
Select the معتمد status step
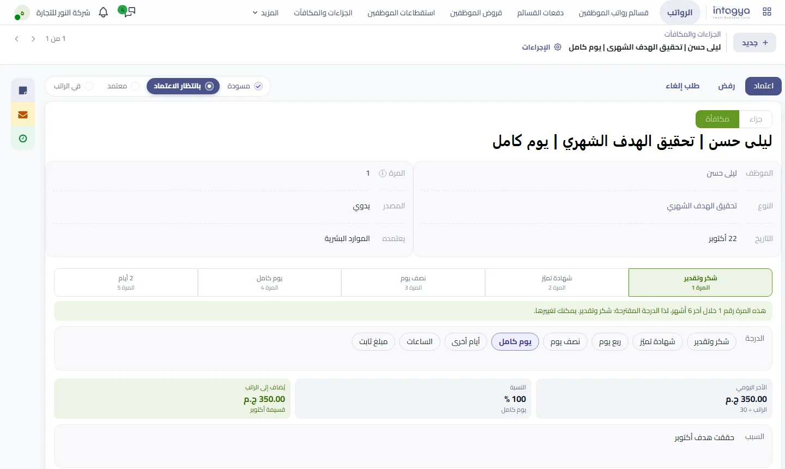click(x=123, y=86)
